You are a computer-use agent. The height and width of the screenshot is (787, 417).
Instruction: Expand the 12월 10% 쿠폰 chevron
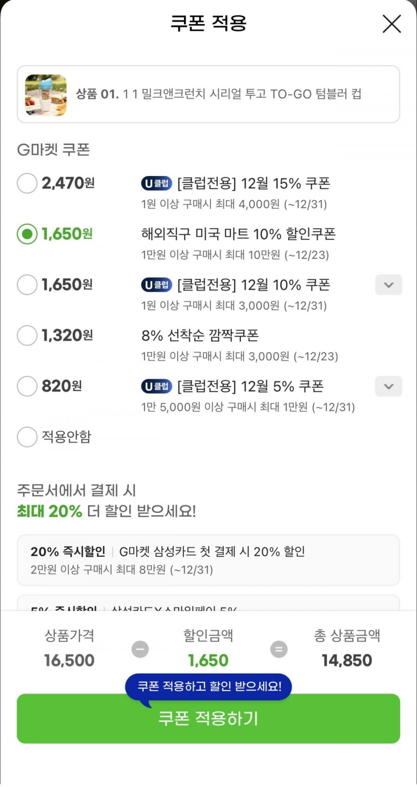click(x=388, y=285)
